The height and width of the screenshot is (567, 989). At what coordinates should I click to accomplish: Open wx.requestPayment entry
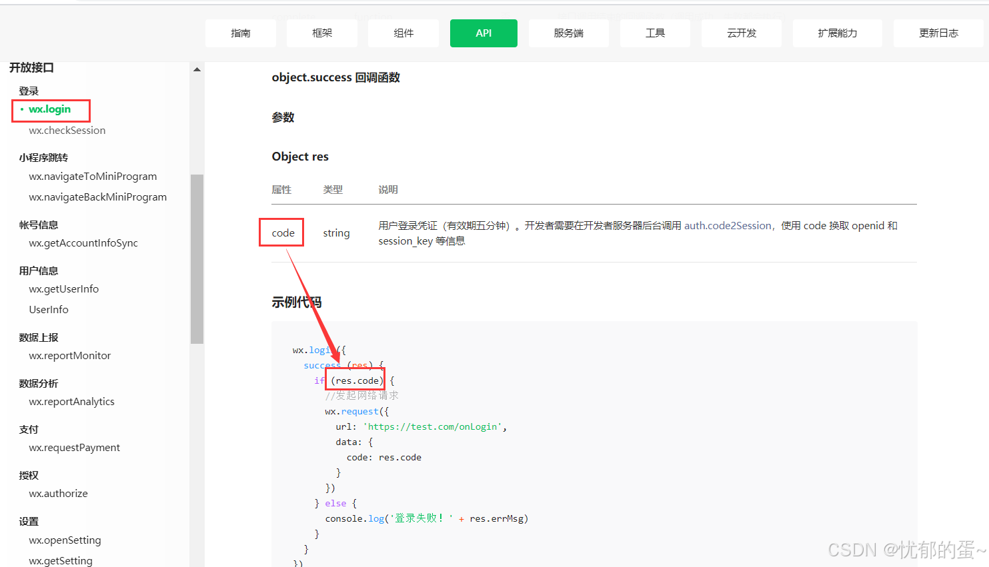tap(75, 448)
